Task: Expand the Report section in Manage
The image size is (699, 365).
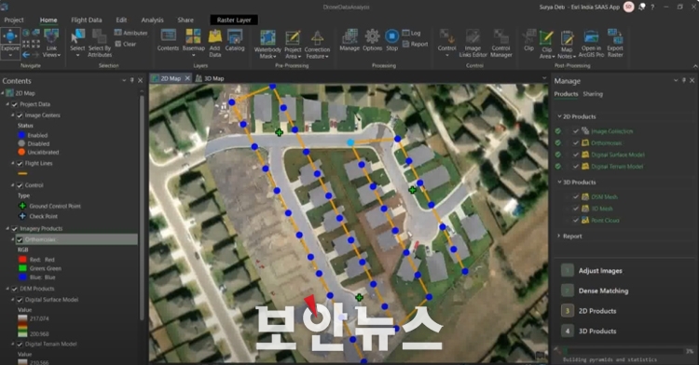Action: click(x=559, y=236)
